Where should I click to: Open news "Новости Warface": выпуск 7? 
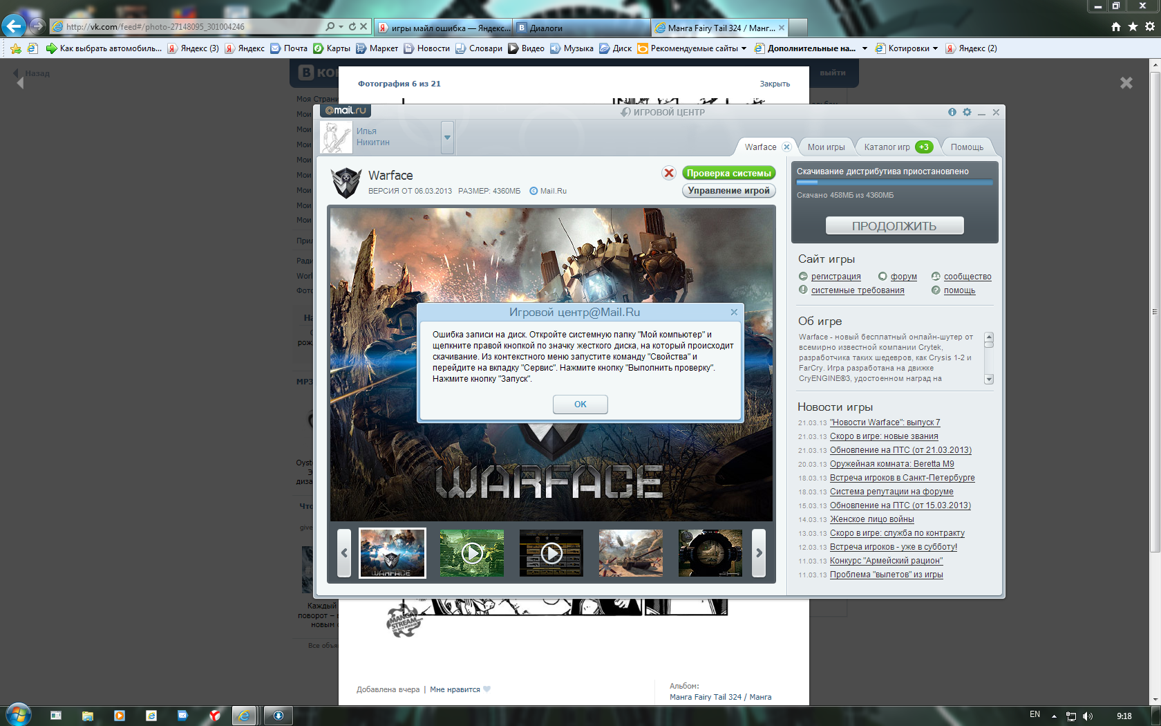pyautogui.click(x=885, y=422)
